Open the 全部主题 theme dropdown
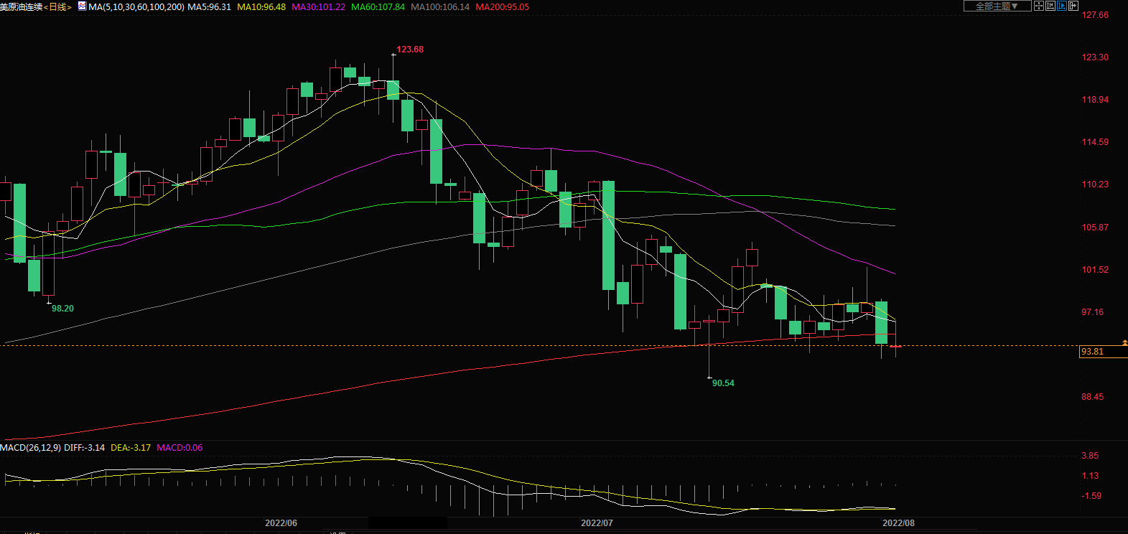 pos(997,6)
